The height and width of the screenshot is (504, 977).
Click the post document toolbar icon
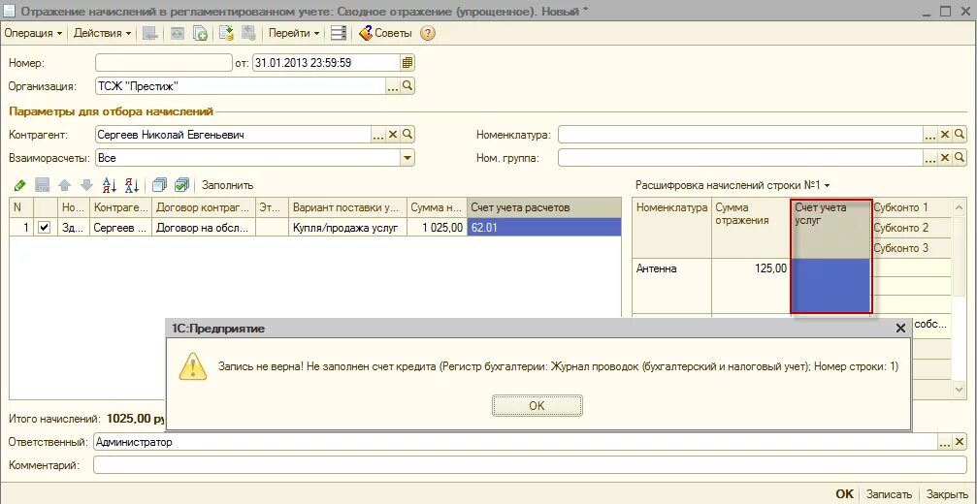pyautogui.click(x=227, y=34)
